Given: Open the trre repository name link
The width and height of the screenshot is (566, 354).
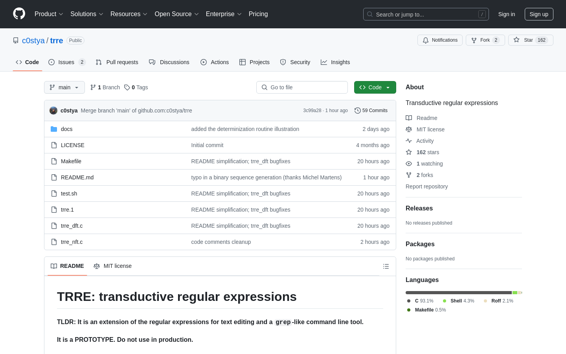Looking at the screenshot, I should [x=57, y=41].
